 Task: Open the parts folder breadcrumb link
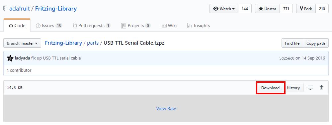93,43
